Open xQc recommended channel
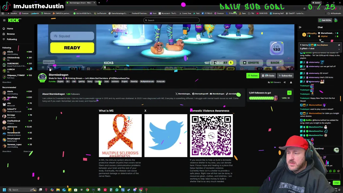 17,104
